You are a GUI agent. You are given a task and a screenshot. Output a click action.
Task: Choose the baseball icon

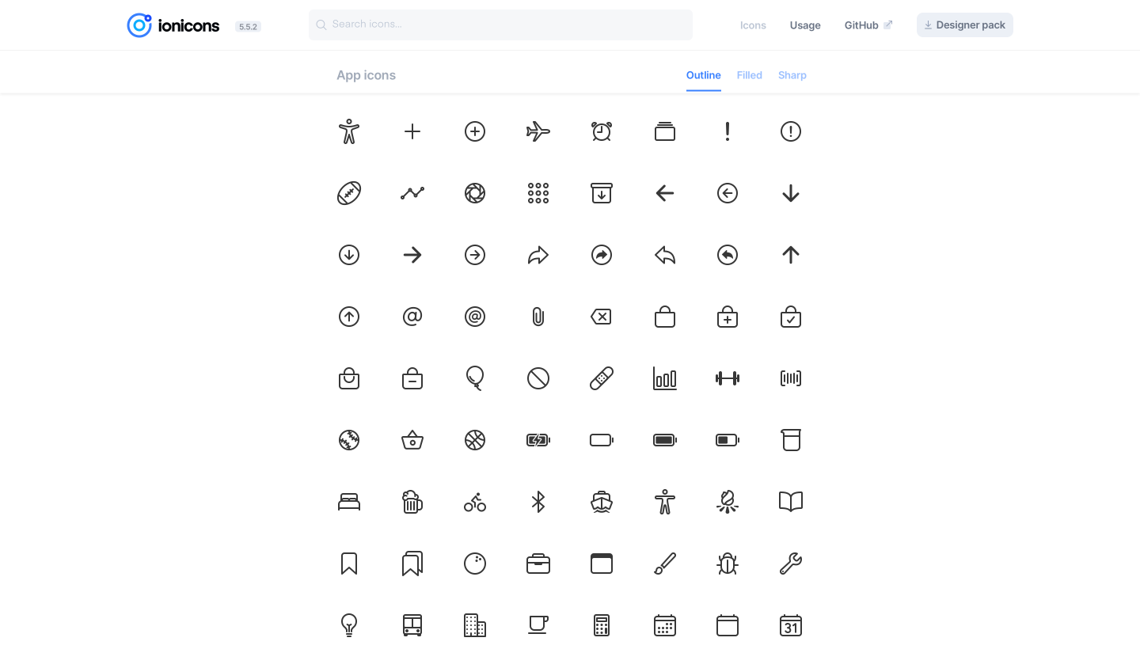tap(349, 440)
